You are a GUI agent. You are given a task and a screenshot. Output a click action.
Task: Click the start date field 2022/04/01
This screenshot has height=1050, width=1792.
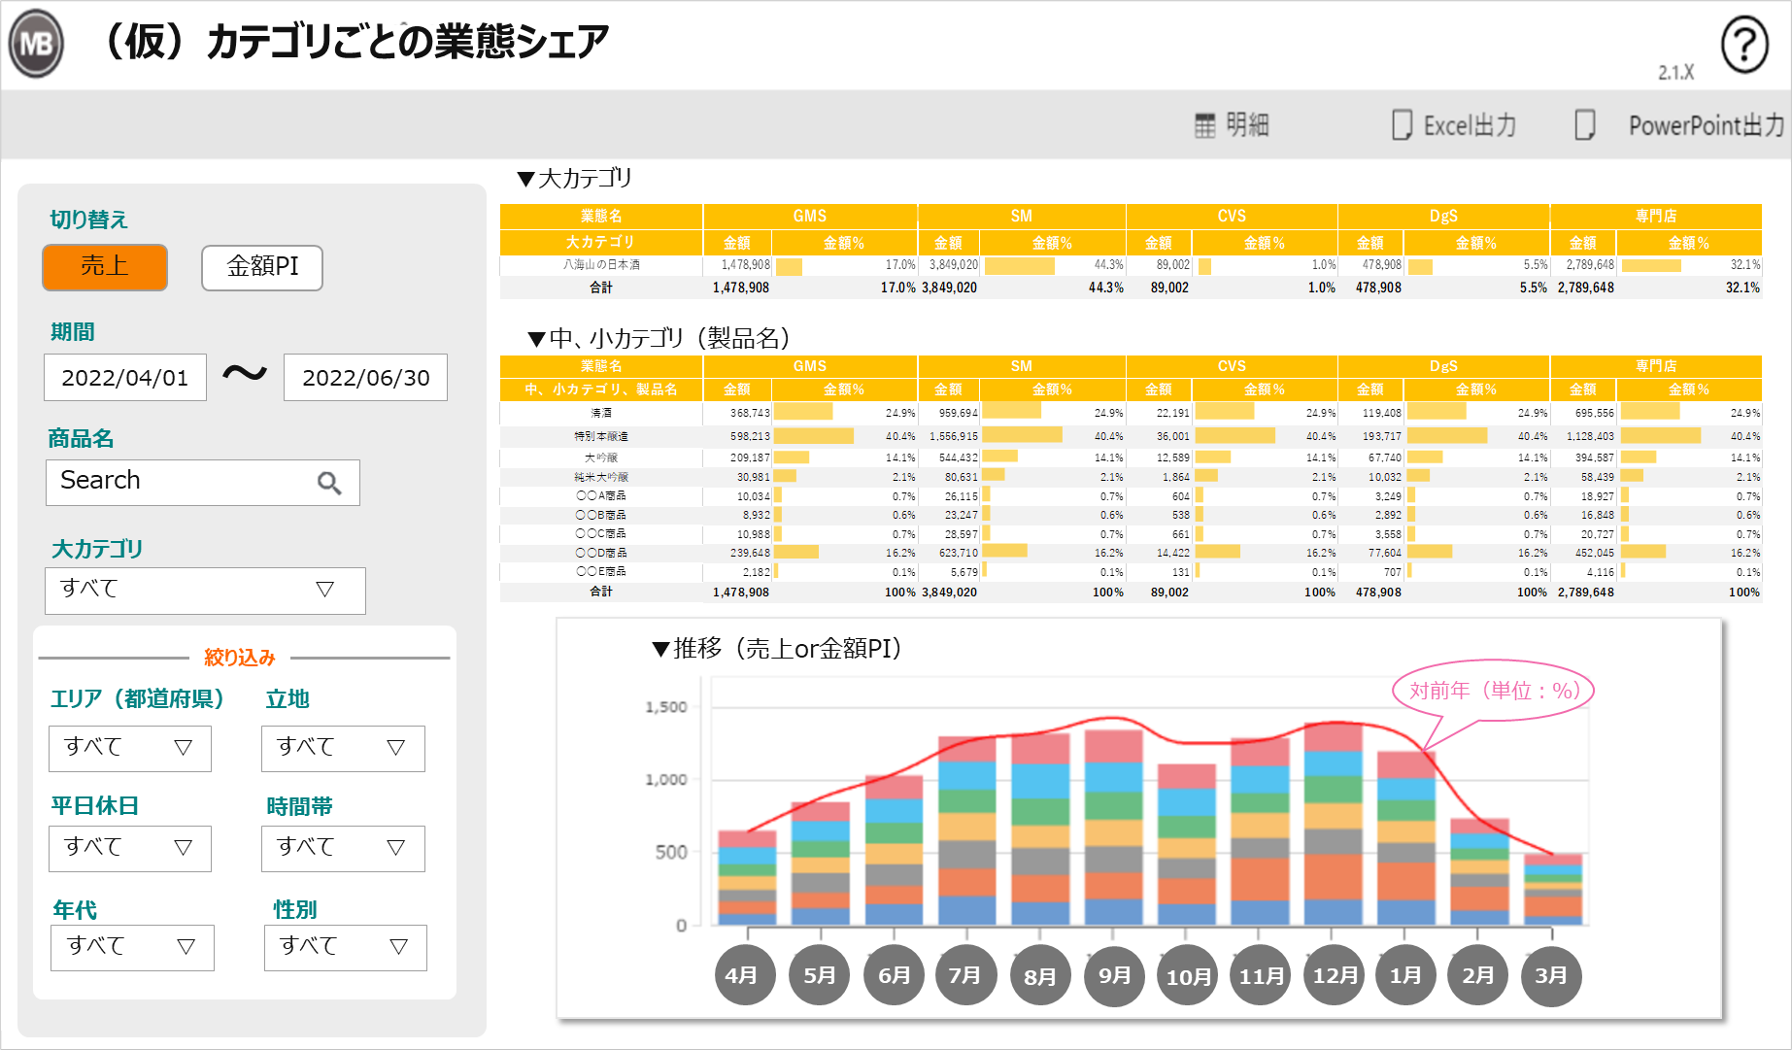point(125,378)
